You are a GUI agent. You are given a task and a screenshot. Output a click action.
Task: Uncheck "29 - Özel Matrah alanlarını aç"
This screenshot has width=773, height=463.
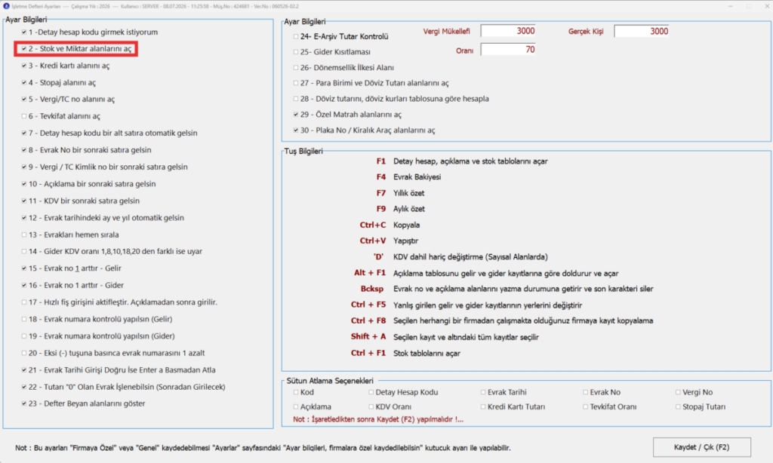296,115
